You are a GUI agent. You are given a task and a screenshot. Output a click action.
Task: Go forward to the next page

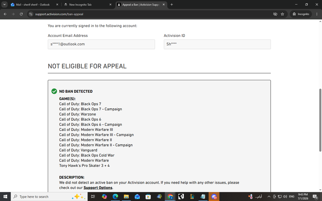pyautogui.click(x=13, y=14)
